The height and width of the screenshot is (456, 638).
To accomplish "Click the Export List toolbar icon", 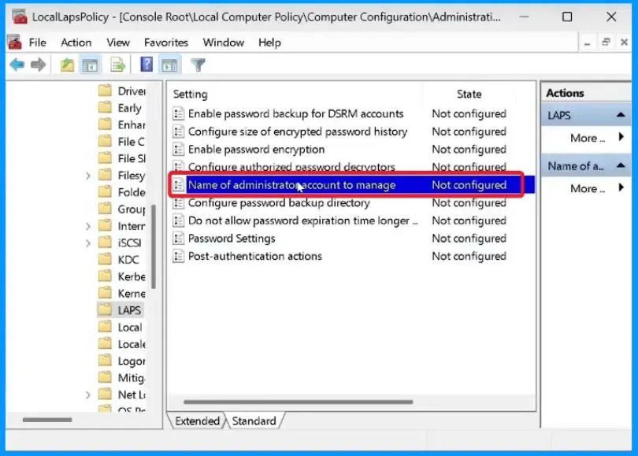I will pos(117,65).
